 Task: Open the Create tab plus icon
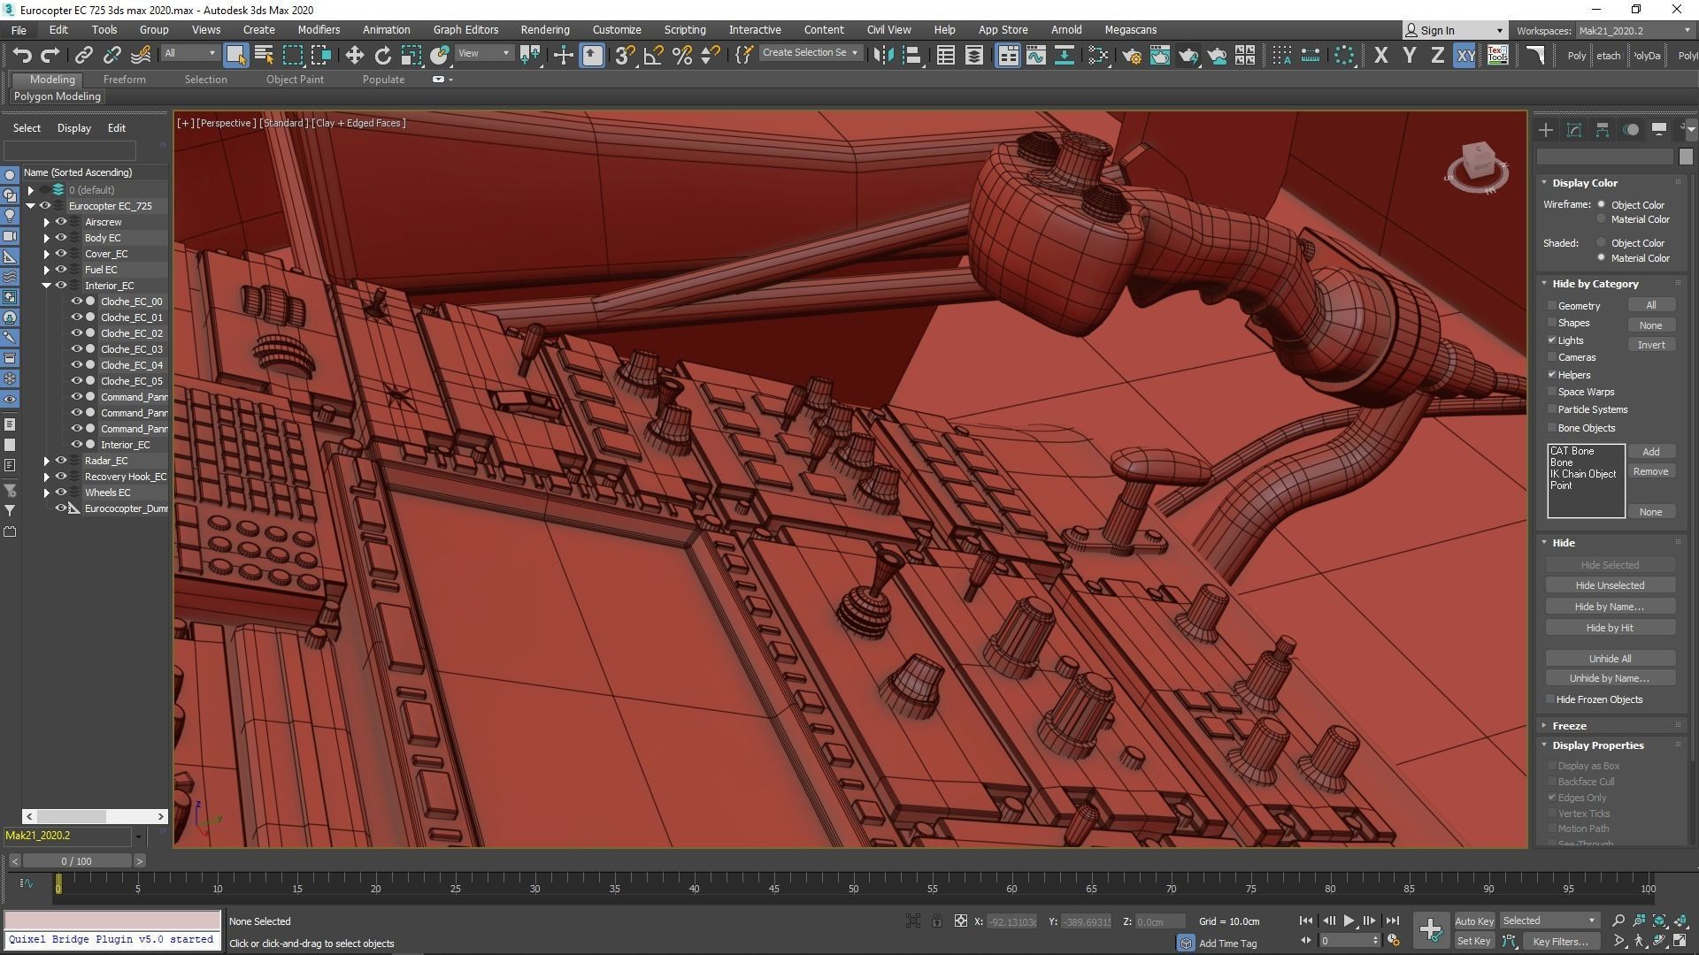pos(1546,130)
